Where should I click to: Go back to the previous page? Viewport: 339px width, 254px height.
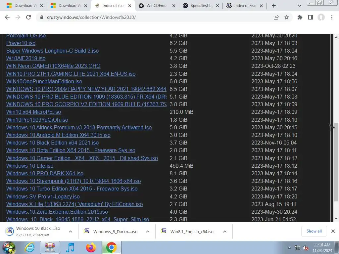(7, 17)
